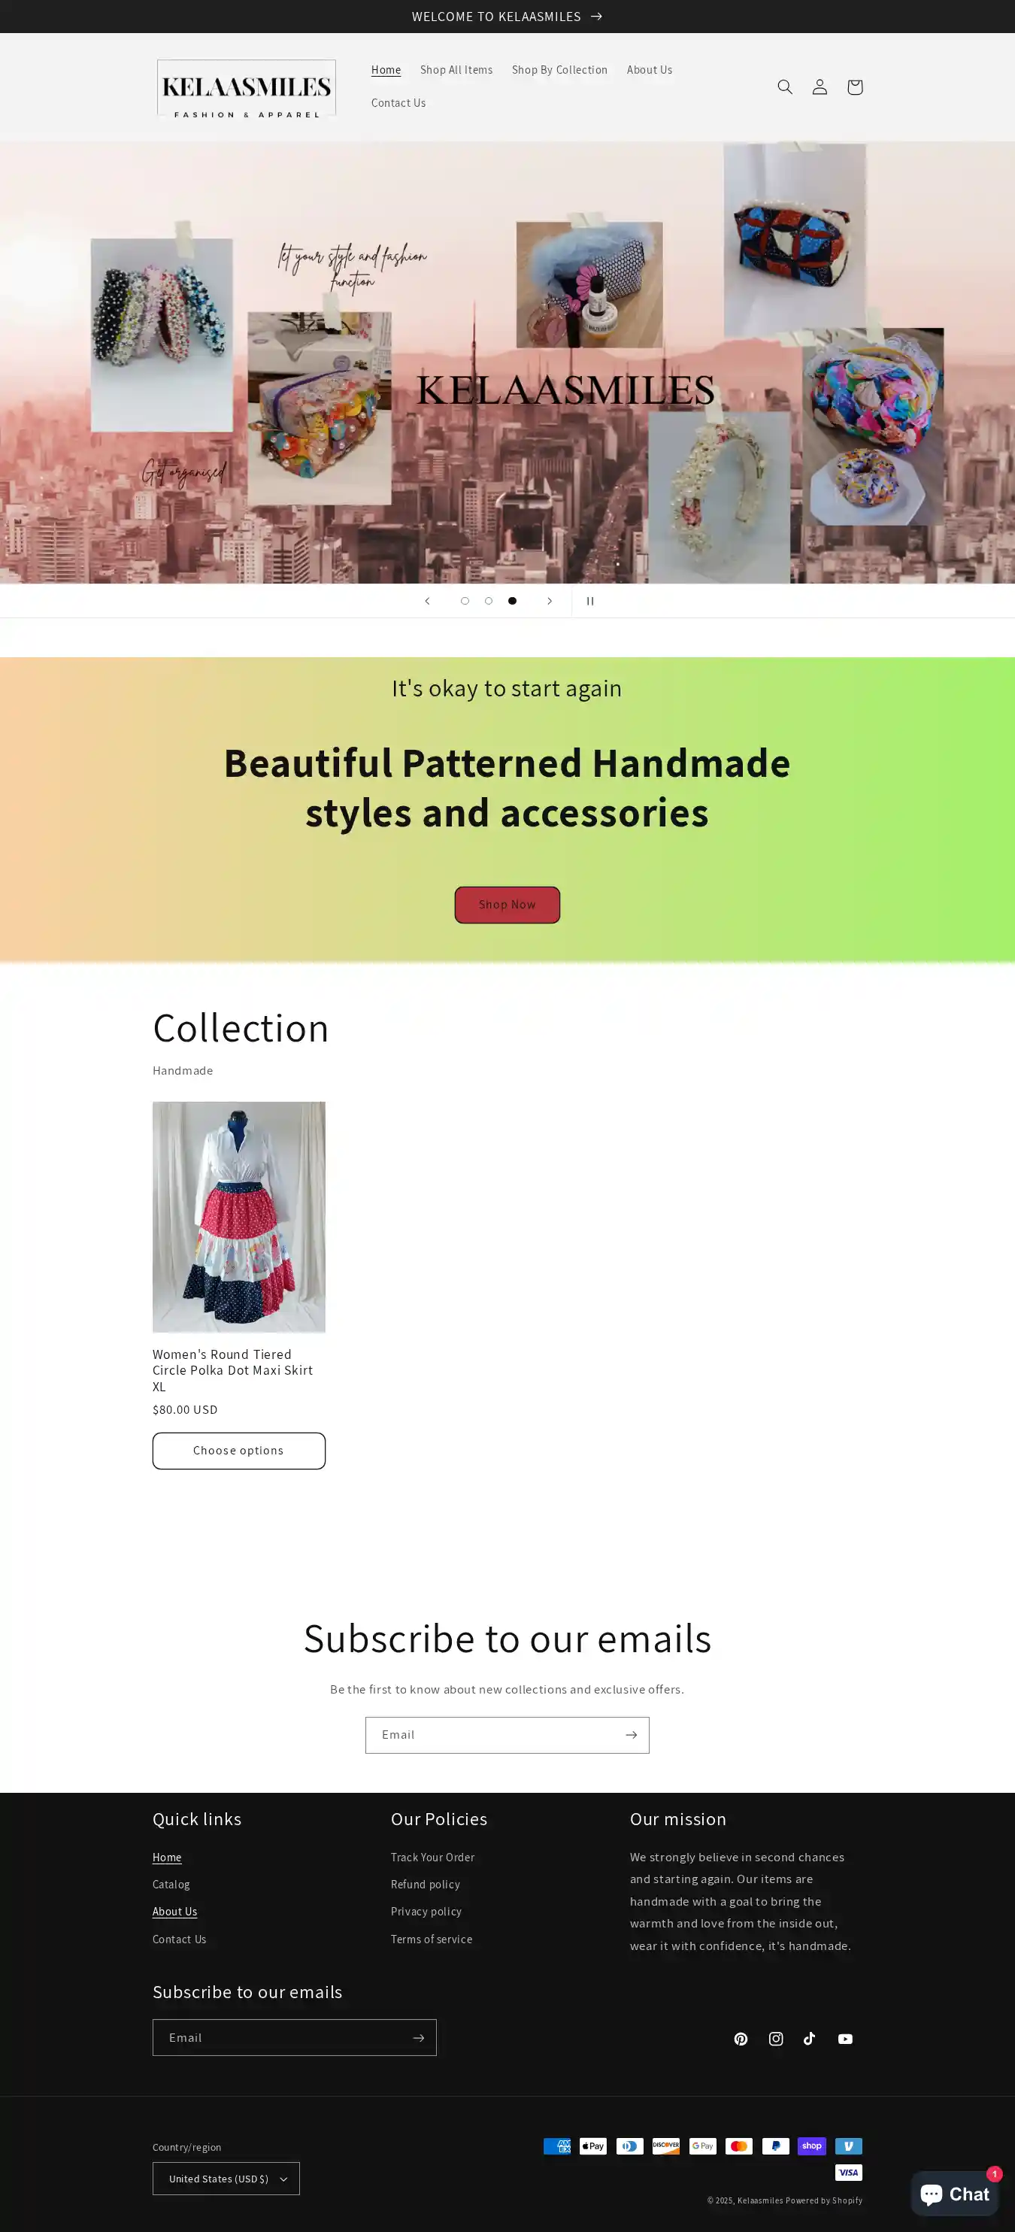Click Choose options for the skirt
Image resolution: width=1015 pixels, height=2232 pixels.
[x=239, y=1451]
